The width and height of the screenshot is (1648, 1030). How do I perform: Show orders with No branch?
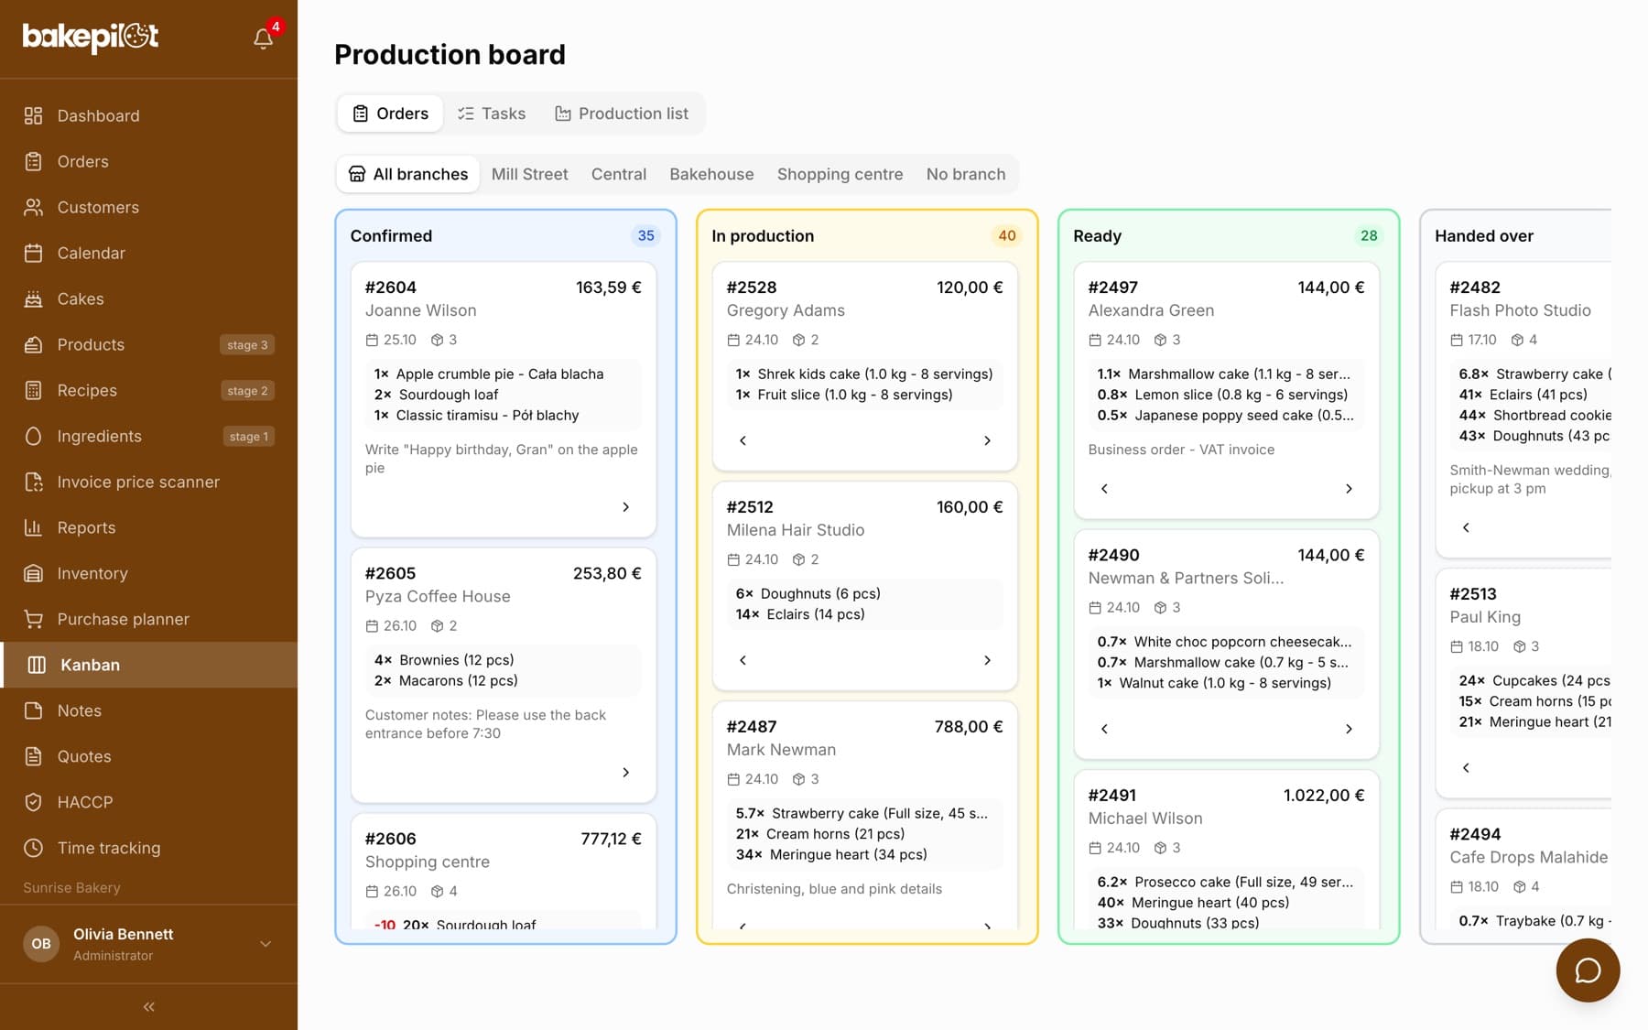tap(966, 174)
